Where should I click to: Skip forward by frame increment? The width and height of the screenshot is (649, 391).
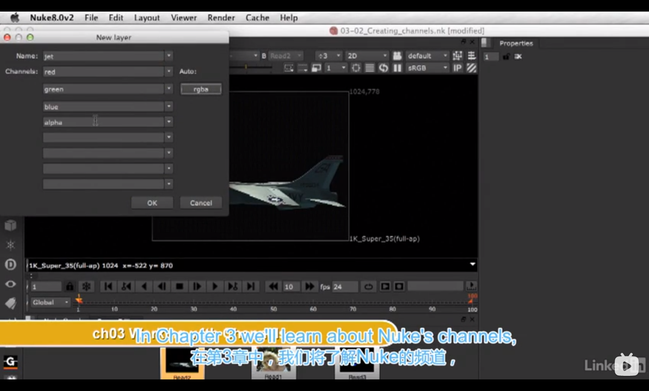coord(309,286)
